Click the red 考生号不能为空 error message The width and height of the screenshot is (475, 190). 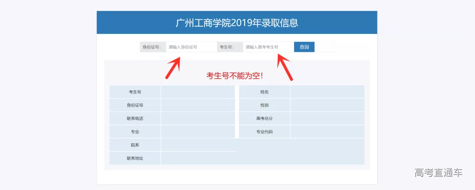click(235, 76)
